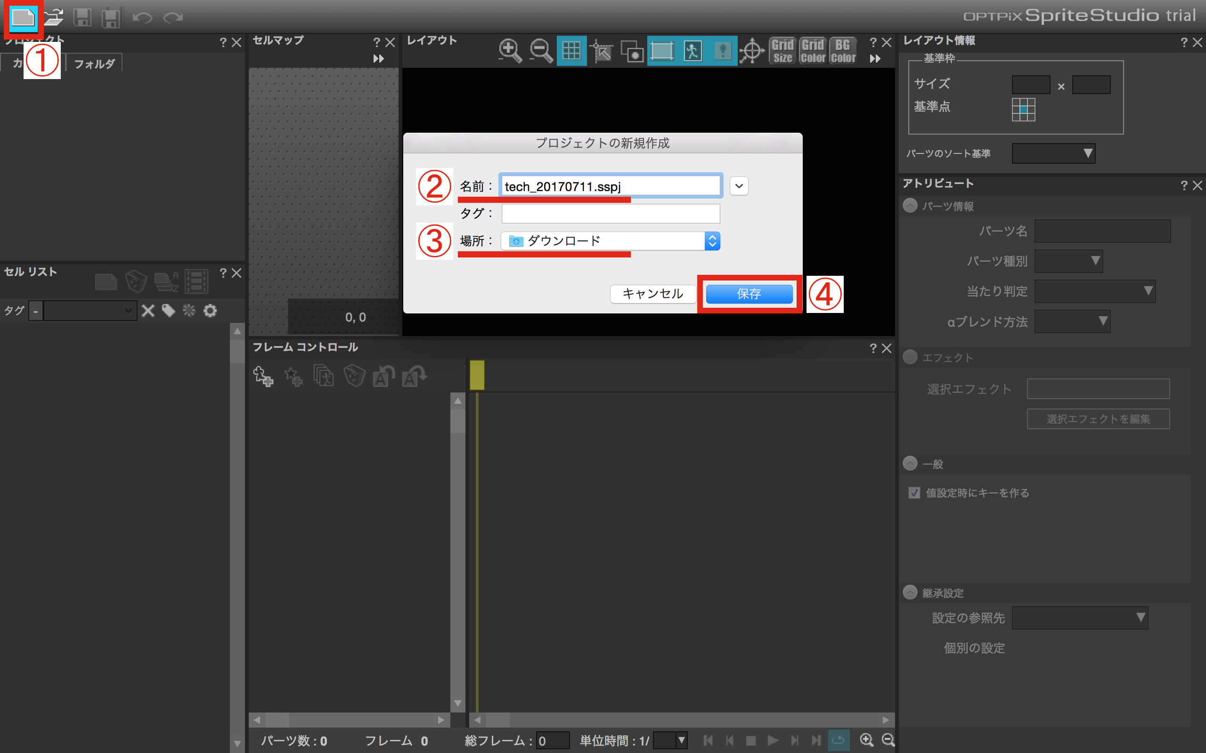Screen dimensions: 1206x753
Task: Expand the save dialog chevron next to name field
Action: pyautogui.click(x=739, y=186)
